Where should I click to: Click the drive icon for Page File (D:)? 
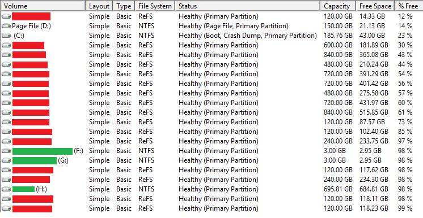pos(6,26)
